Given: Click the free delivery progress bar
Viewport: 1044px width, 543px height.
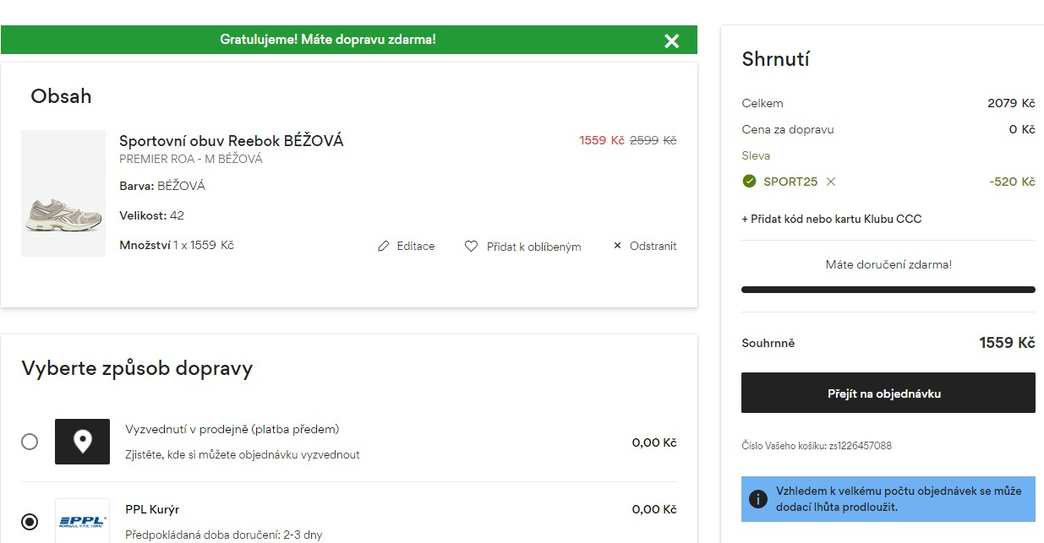Looking at the screenshot, I should 888,290.
